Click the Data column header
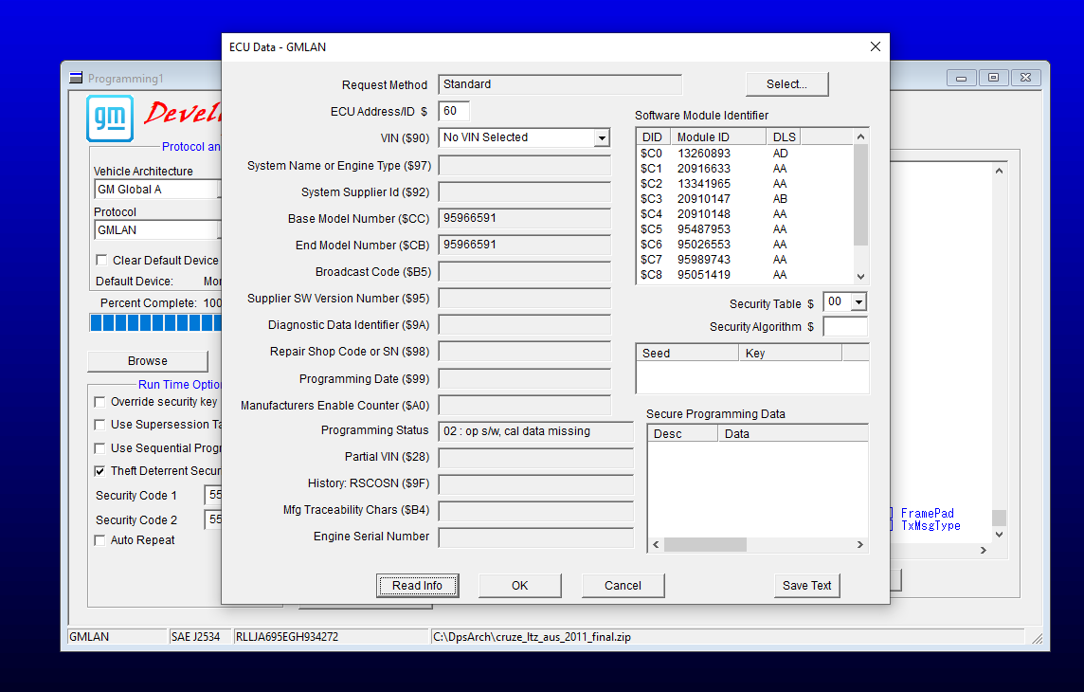The width and height of the screenshot is (1084, 692). (x=793, y=434)
